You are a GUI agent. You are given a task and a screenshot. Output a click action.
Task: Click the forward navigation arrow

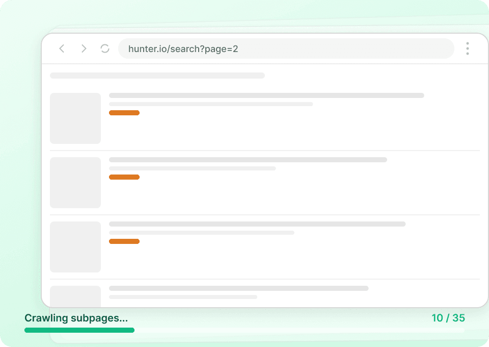(x=84, y=48)
